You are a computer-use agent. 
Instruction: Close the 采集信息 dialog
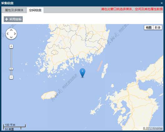[162, 3]
